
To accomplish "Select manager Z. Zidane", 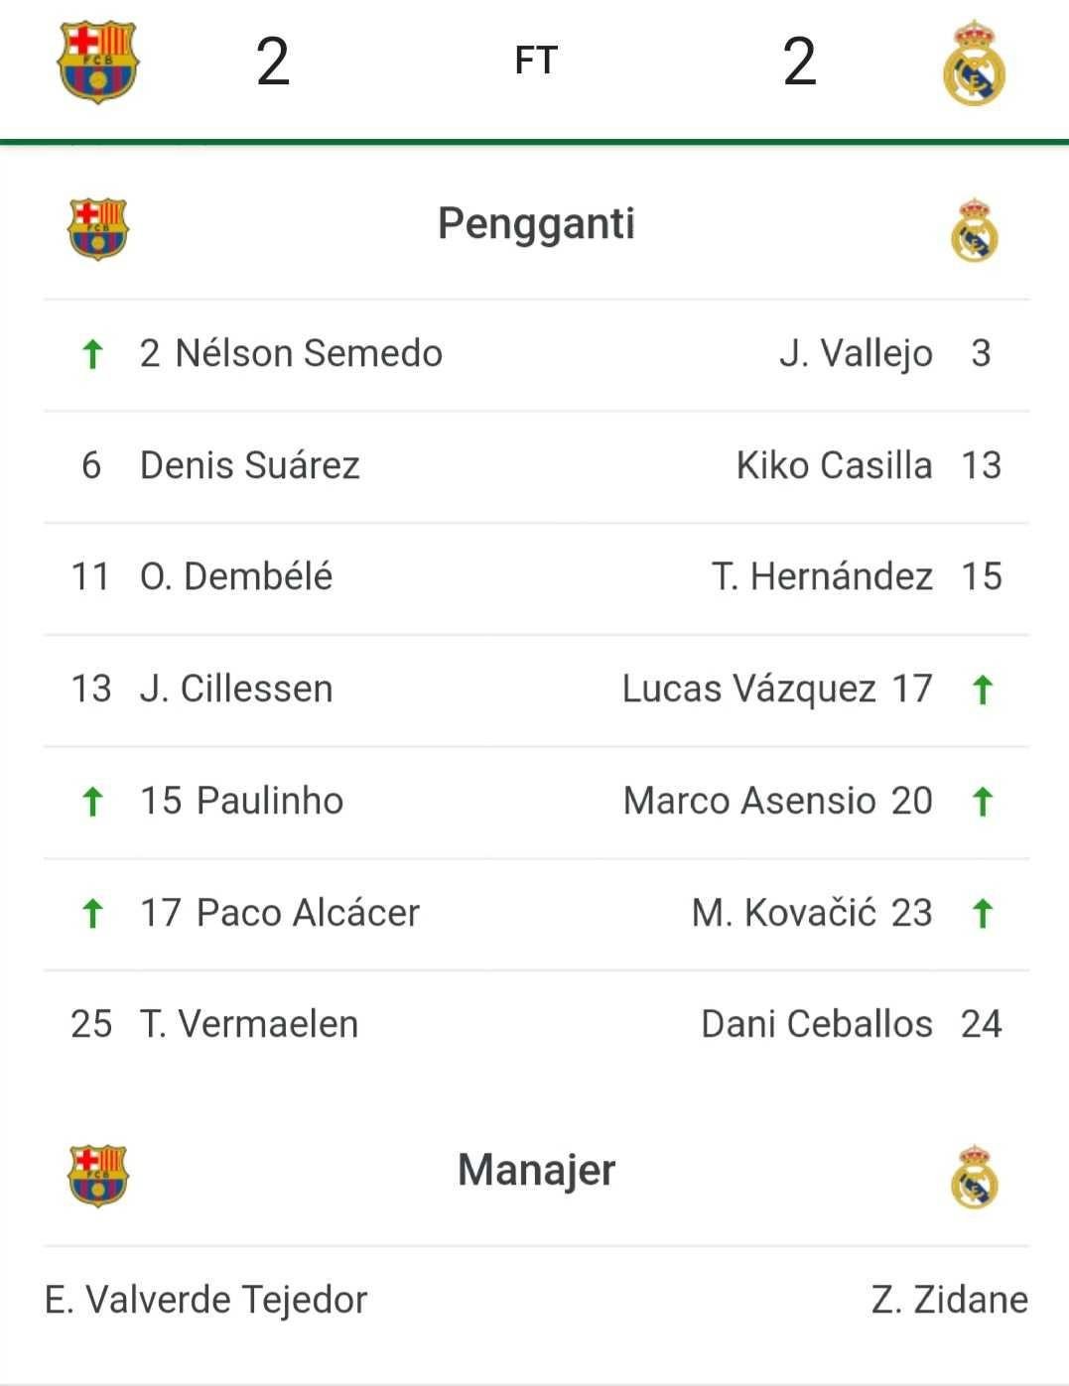I will tap(950, 1300).
